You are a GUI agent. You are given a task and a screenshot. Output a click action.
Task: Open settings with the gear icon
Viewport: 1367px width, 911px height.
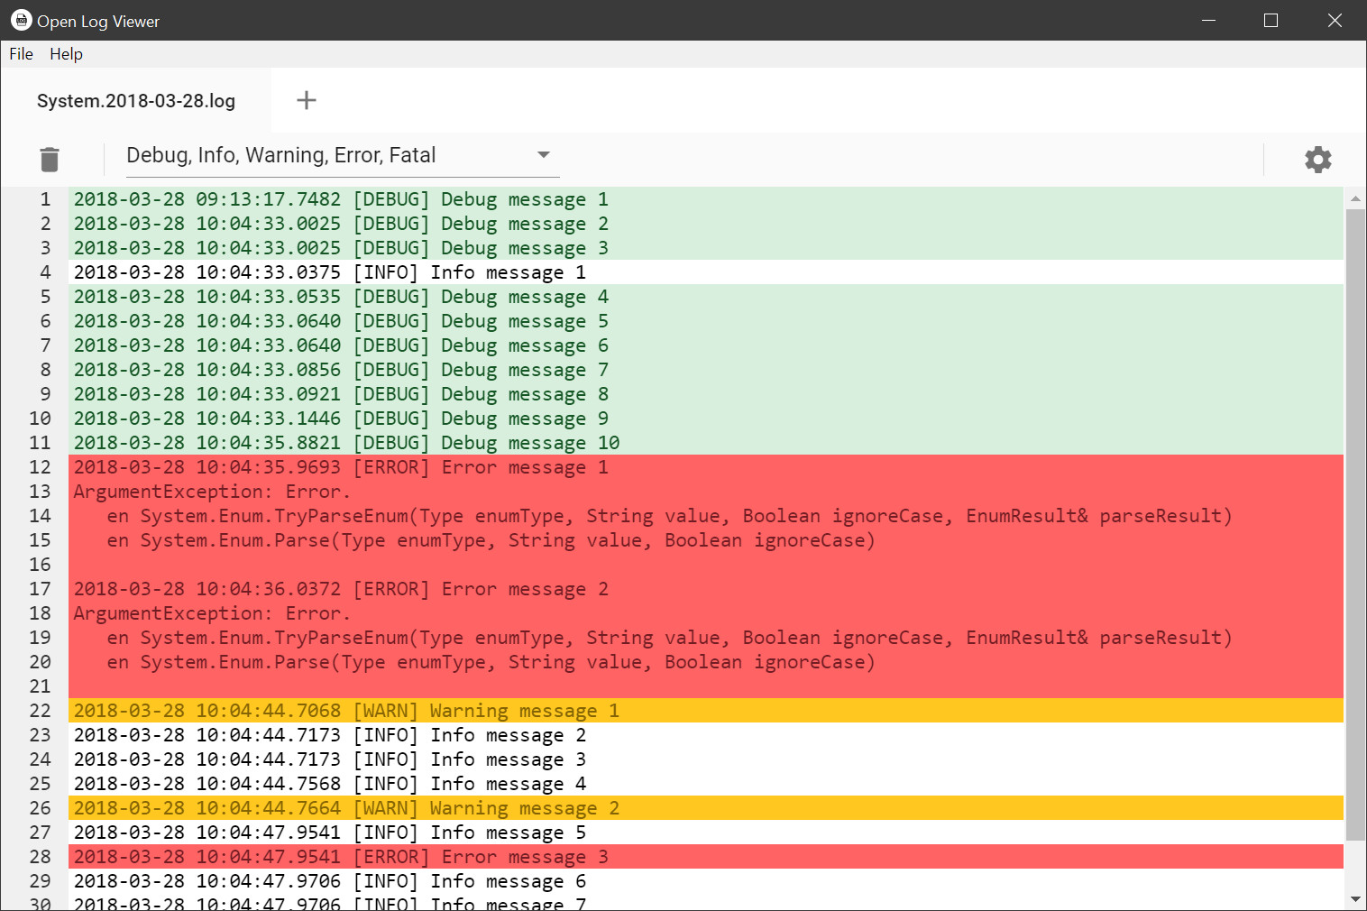(x=1318, y=160)
